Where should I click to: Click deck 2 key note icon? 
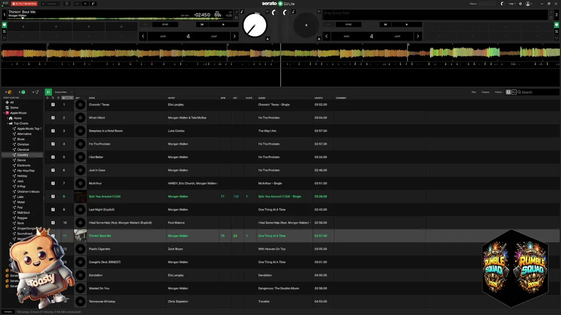(294, 11)
